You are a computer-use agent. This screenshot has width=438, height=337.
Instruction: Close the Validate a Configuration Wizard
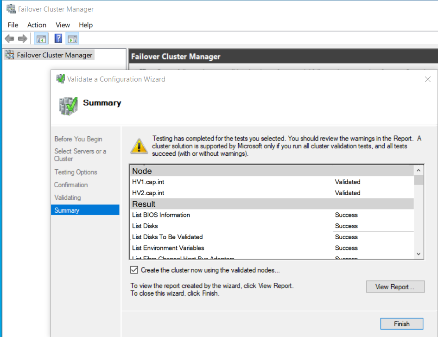click(428, 79)
